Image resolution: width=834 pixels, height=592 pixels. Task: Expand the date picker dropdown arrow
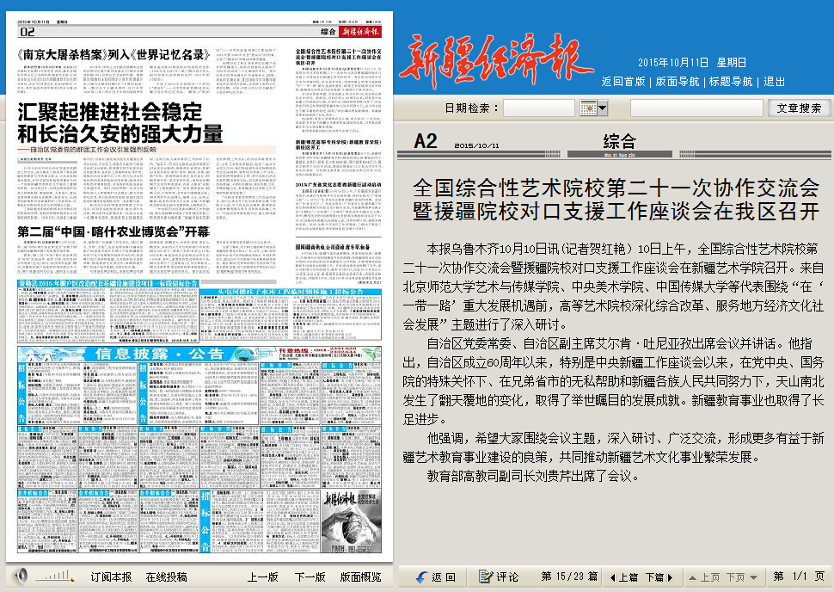pyautogui.click(x=603, y=108)
